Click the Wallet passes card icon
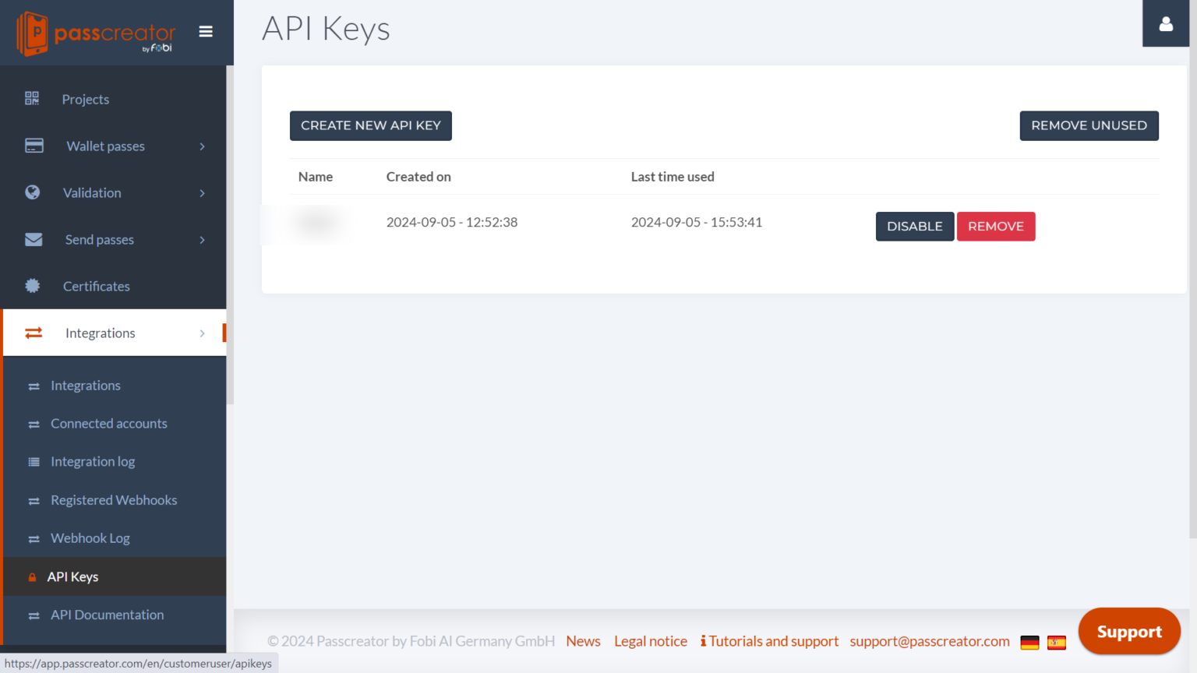 [x=34, y=146]
